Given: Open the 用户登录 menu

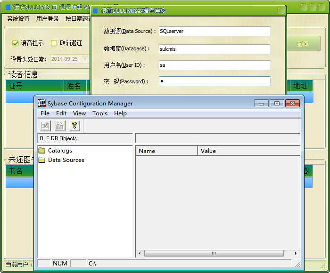Looking at the screenshot, I should tap(48, 19).
